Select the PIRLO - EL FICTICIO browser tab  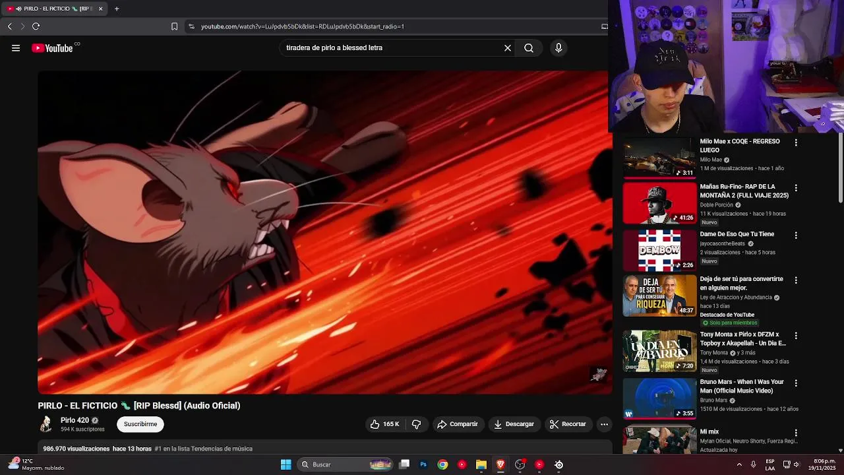click(x=54, y=9)
